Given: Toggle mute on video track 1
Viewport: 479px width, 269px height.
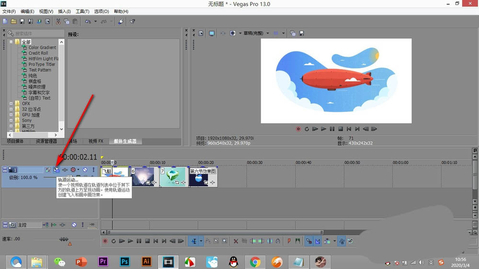Looking at the screenshot, I should [85, 169].
